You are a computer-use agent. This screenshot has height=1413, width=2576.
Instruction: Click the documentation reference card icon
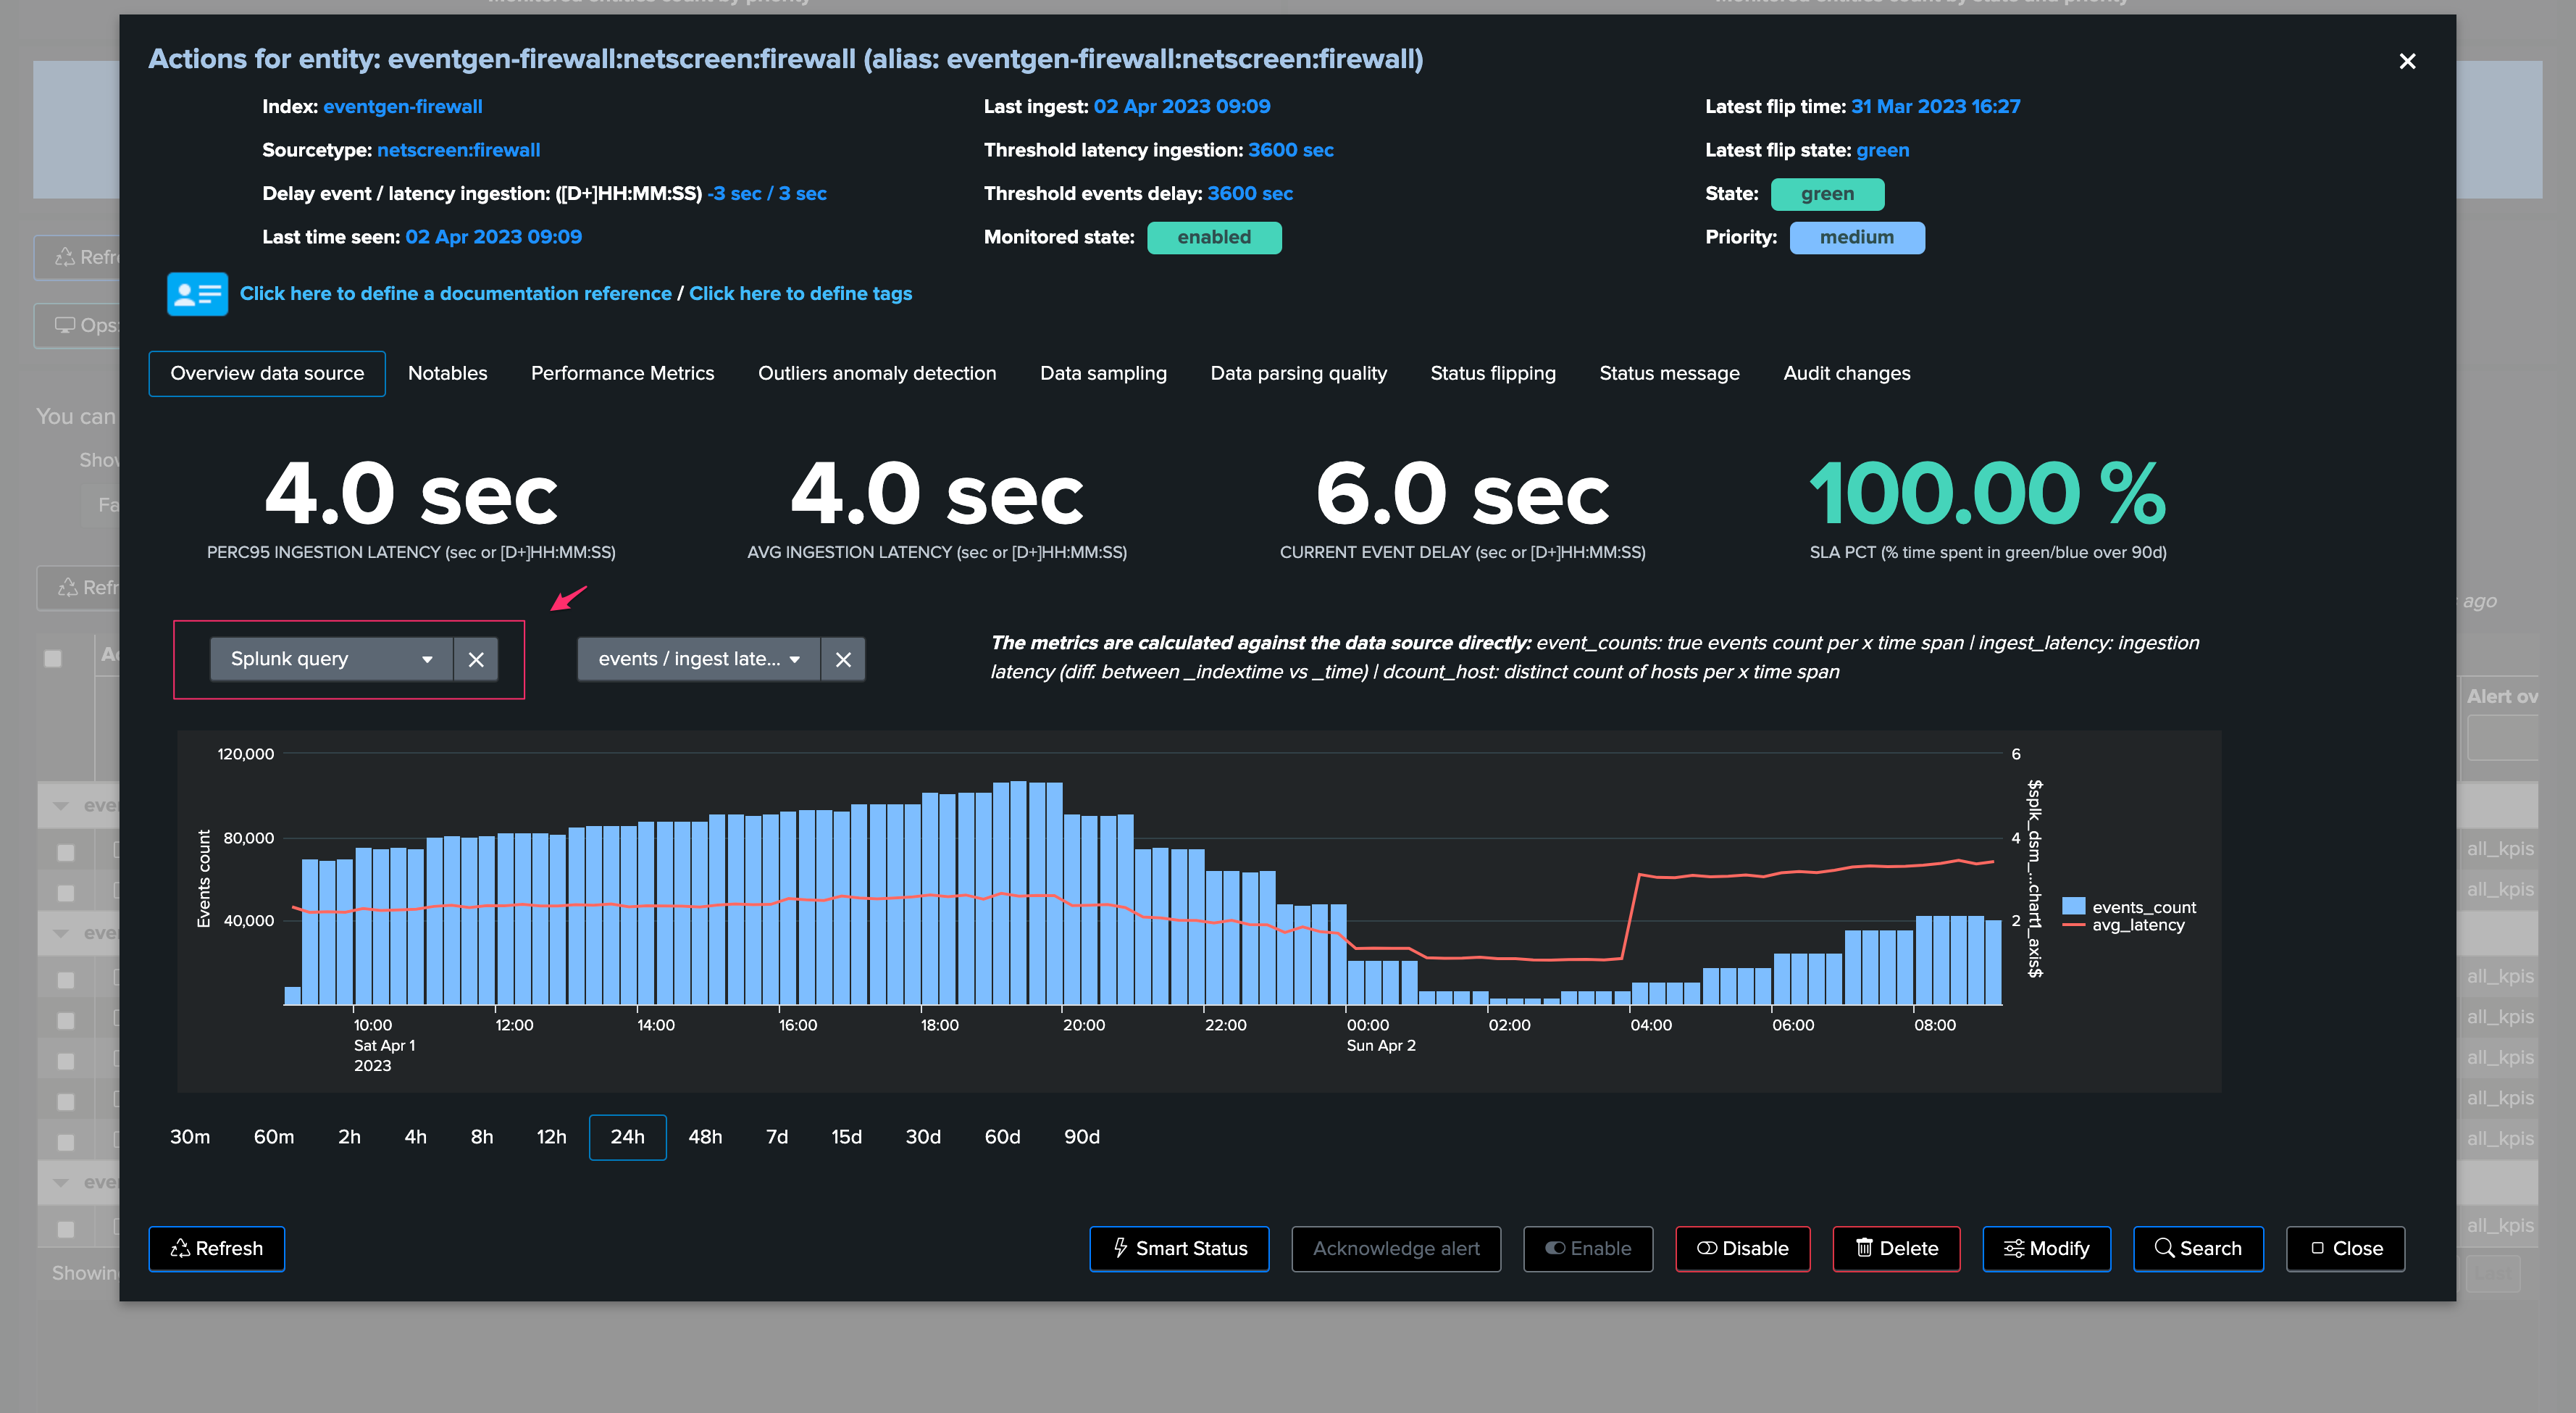click(197, 294)
